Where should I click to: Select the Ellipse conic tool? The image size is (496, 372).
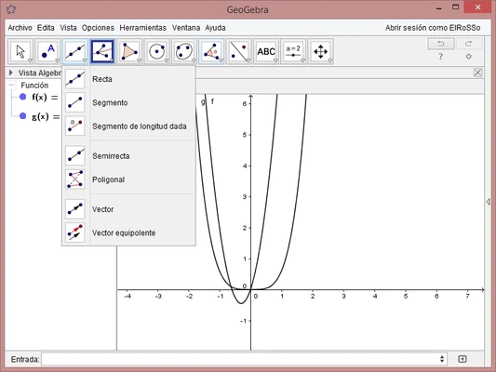[184, 51]
